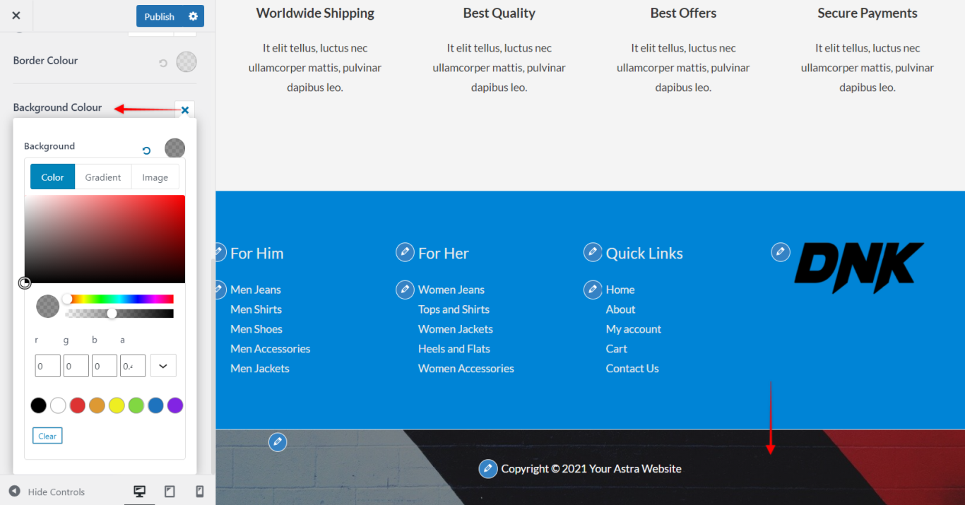Image resolution: width=965 pixels, height=505 pixels.
Task: Edit the DNK logo widget via pencil
Action: [x=780, y=252]
